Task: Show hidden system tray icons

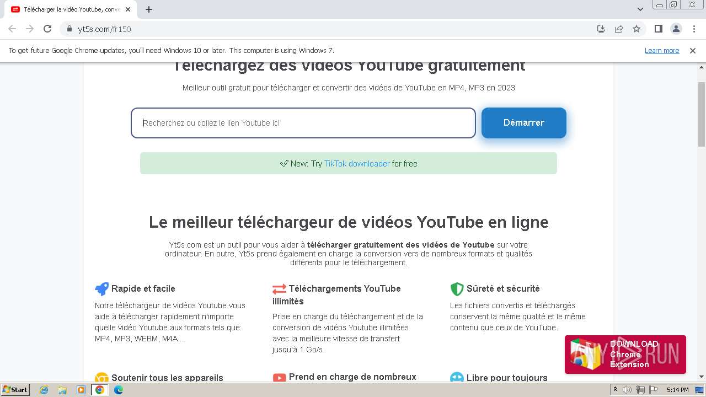Action: 616,390
